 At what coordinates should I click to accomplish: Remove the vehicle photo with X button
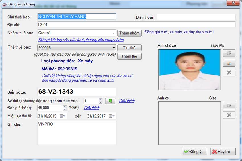tap(229, 115)
